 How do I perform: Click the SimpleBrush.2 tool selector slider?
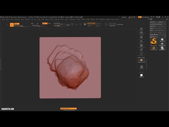[157, 37]
